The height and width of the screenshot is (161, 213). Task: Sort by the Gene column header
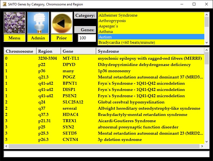coord(78,51)
